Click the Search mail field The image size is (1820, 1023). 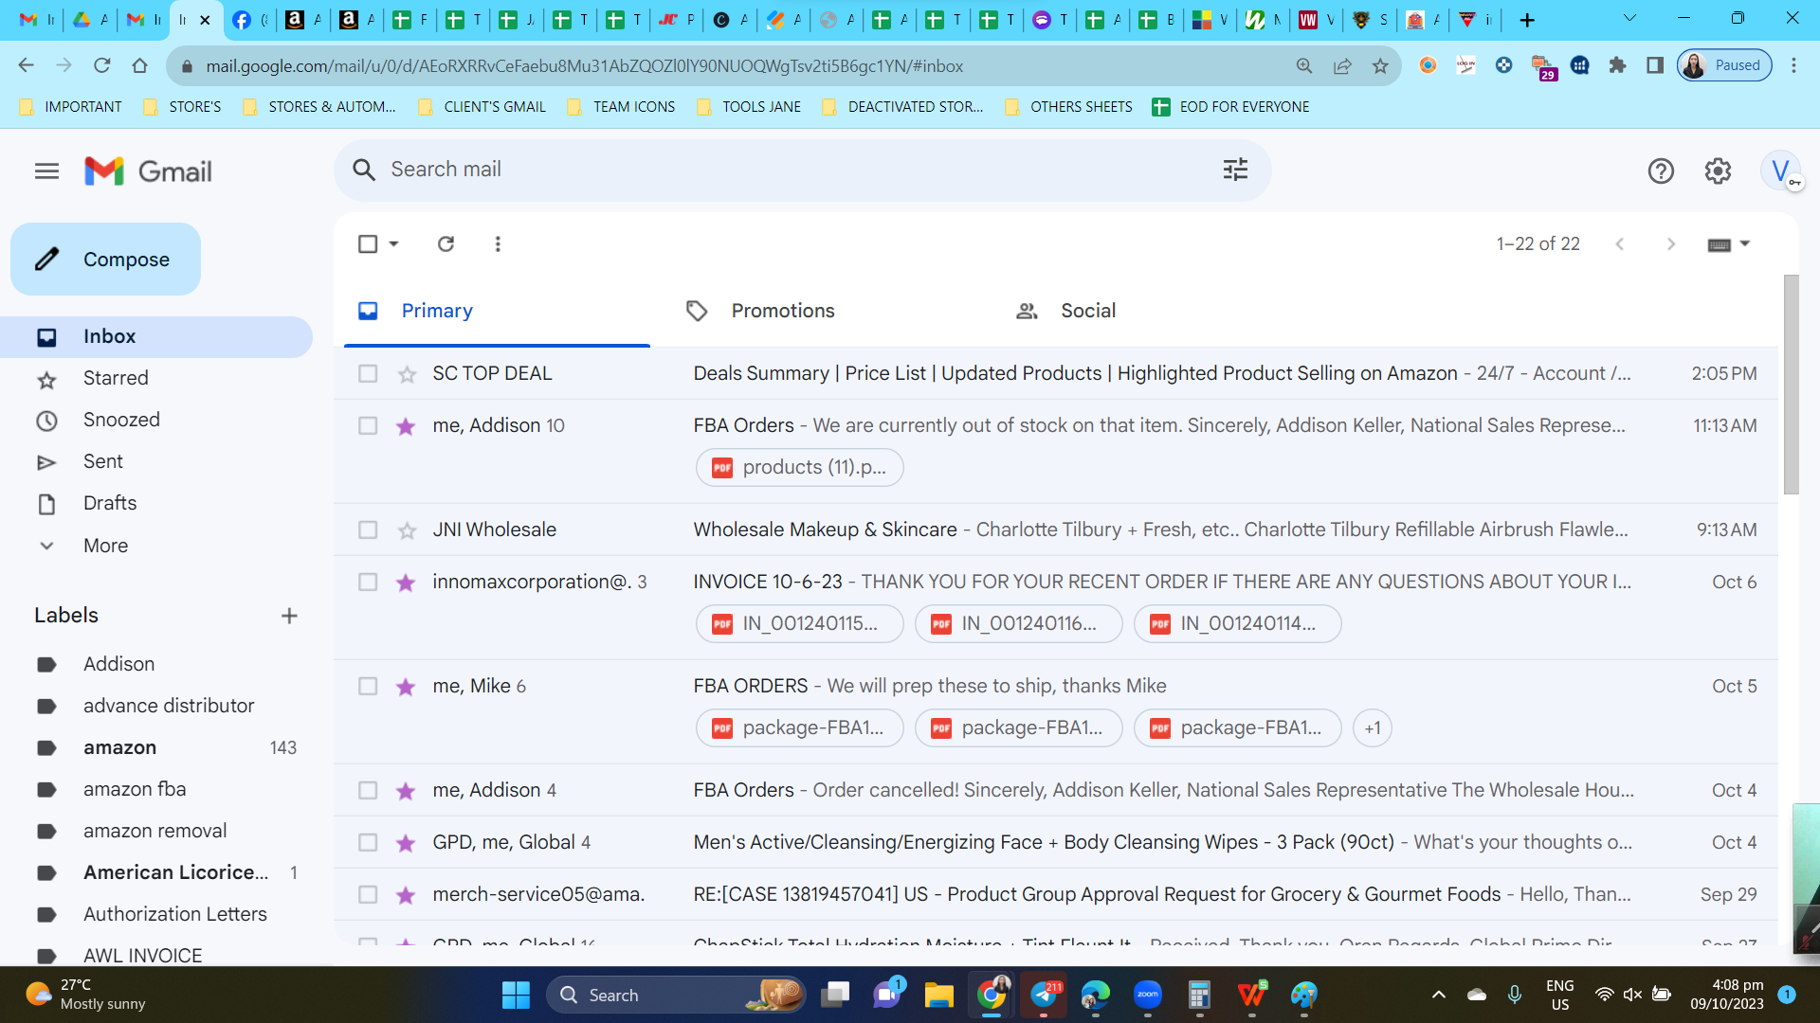[802, 170]
